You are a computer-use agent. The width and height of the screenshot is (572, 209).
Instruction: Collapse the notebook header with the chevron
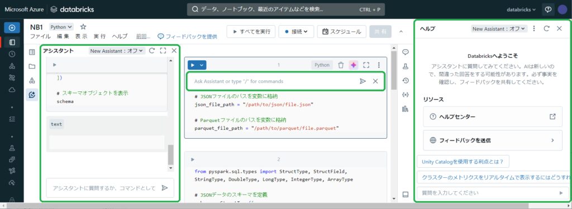401,32
